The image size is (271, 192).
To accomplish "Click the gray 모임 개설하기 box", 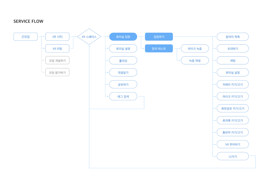I will (57, 60).
